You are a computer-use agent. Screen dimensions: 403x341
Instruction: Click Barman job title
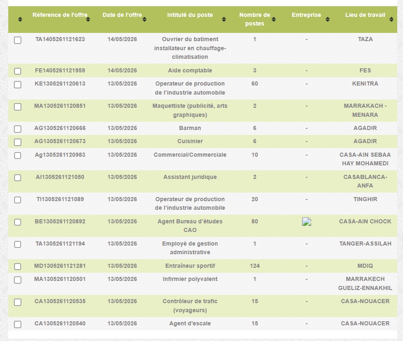coord(190,128)
